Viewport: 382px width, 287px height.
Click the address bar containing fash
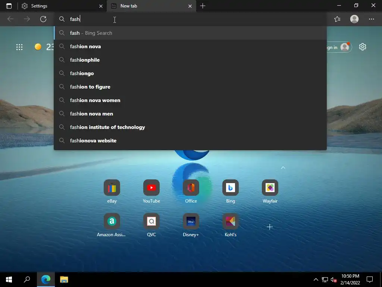tap(190, 19)
